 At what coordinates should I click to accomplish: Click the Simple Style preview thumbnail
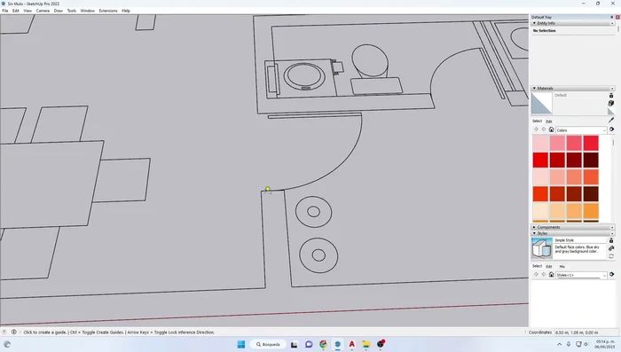(542, 248)
